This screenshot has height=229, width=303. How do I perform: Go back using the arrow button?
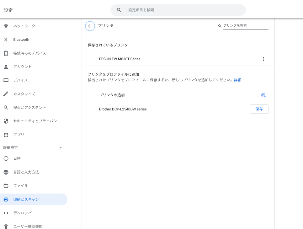90,26
